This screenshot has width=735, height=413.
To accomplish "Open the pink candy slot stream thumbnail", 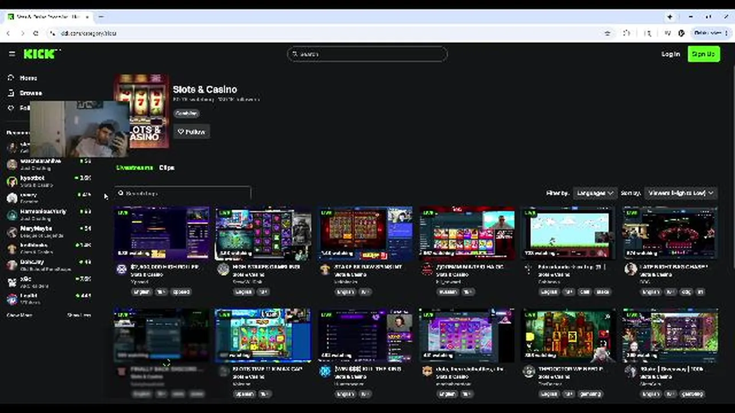I will [467, 336].
